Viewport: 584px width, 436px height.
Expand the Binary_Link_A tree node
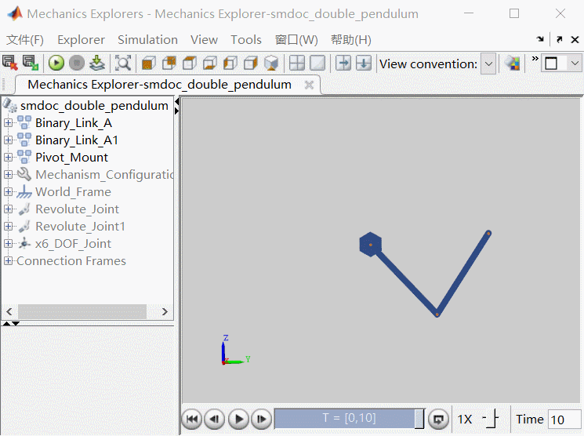tap(8, 122)
